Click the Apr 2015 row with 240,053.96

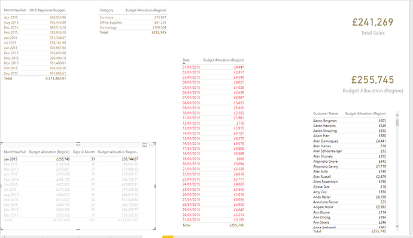tap(35, 17)
